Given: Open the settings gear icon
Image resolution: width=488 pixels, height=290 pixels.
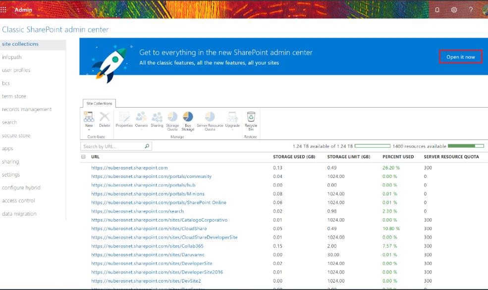Looking at the screenshot, I should coord(454,9).
